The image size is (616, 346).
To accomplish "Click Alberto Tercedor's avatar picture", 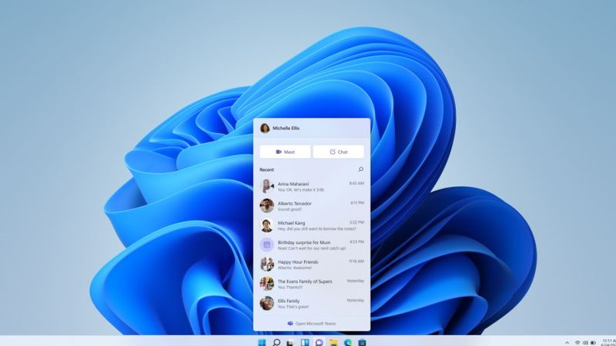I will [x=266, y=205].
